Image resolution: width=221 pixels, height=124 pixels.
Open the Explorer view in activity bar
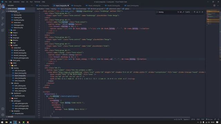click(x=3, y=6)
